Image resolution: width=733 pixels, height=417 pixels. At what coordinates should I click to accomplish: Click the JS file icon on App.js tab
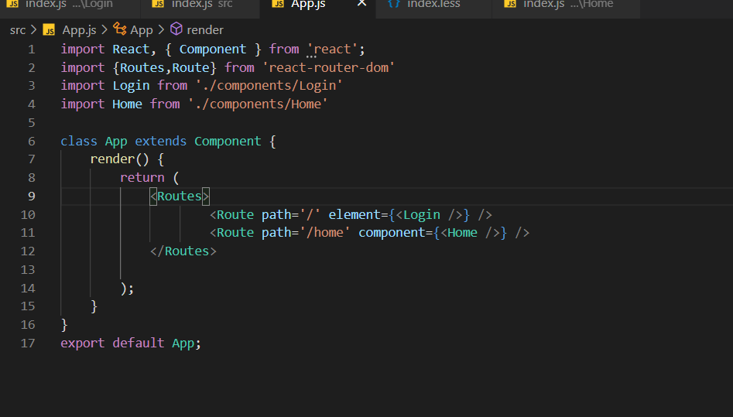278,4
